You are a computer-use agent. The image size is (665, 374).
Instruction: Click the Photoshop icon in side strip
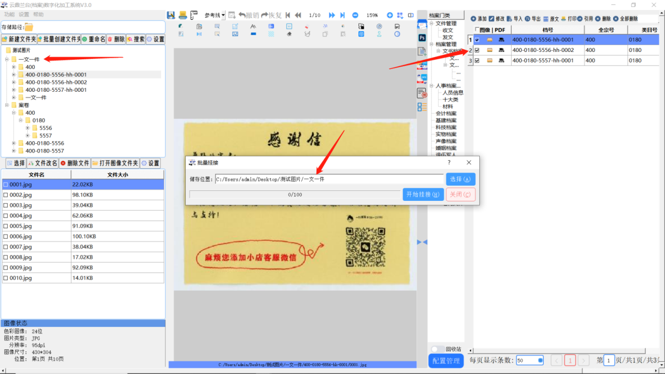(422, 38)
